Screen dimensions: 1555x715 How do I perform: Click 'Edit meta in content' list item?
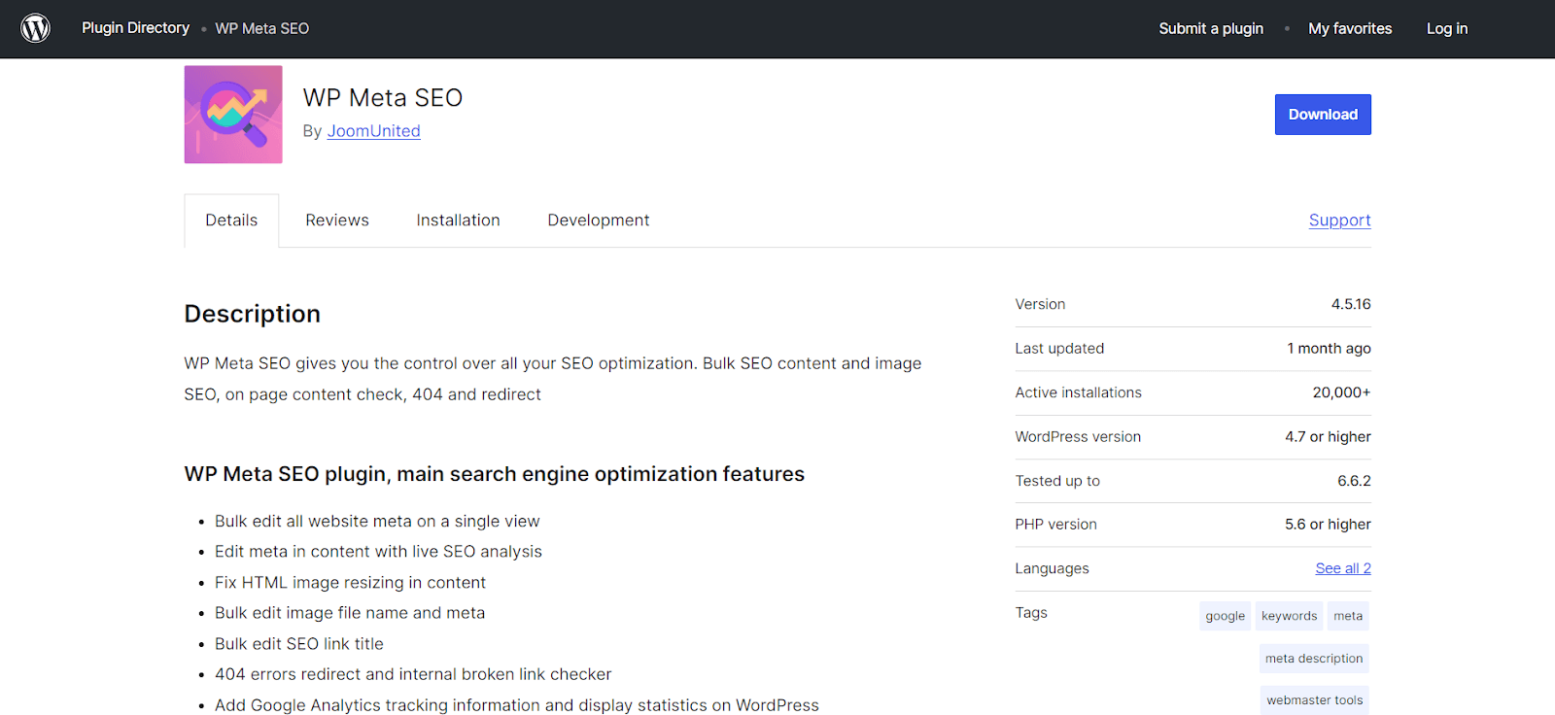pos(378,552)
